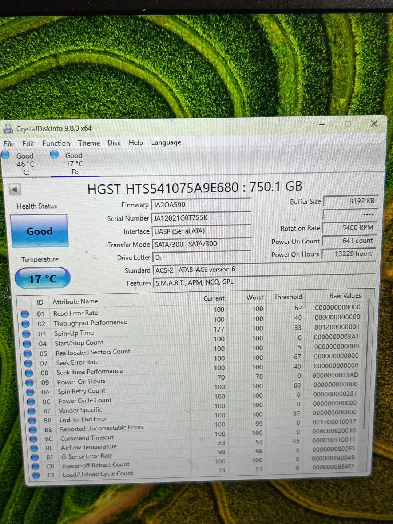Click the Power On Count value 641 count
Viewport: 393px width, 524px height.
click(349, 241)
